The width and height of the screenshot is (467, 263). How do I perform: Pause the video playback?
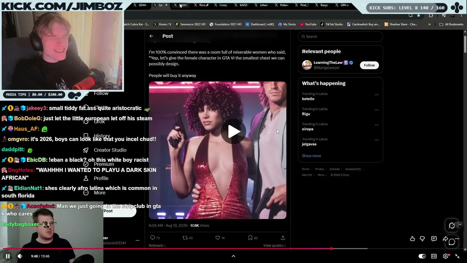tap(8, 256)
